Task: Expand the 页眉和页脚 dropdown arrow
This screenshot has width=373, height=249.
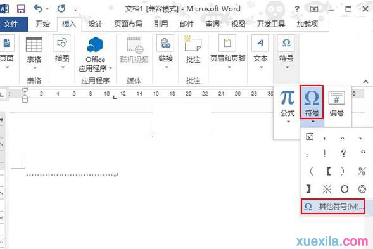Action: pyautogui.click(x=229, y=67)
